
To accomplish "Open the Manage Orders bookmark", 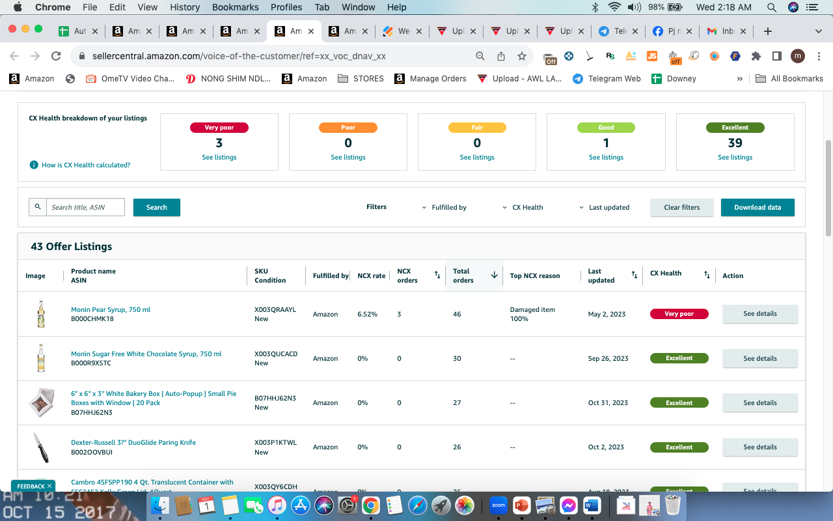I will click(x=430, y=78).
